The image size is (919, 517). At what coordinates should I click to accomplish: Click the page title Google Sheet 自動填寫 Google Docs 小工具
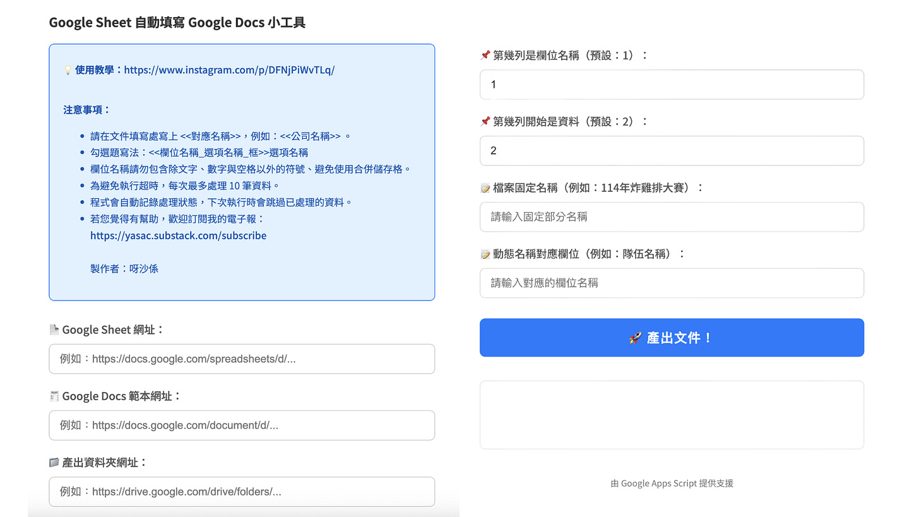177,23
